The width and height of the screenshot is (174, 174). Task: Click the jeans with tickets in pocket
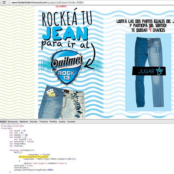click(x=62, y=102)
